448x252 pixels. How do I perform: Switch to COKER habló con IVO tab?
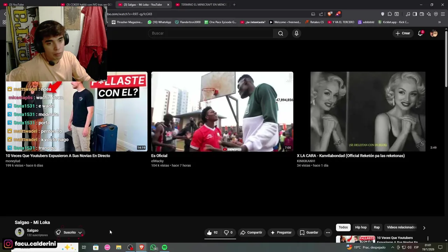click(x=86, y=5)
